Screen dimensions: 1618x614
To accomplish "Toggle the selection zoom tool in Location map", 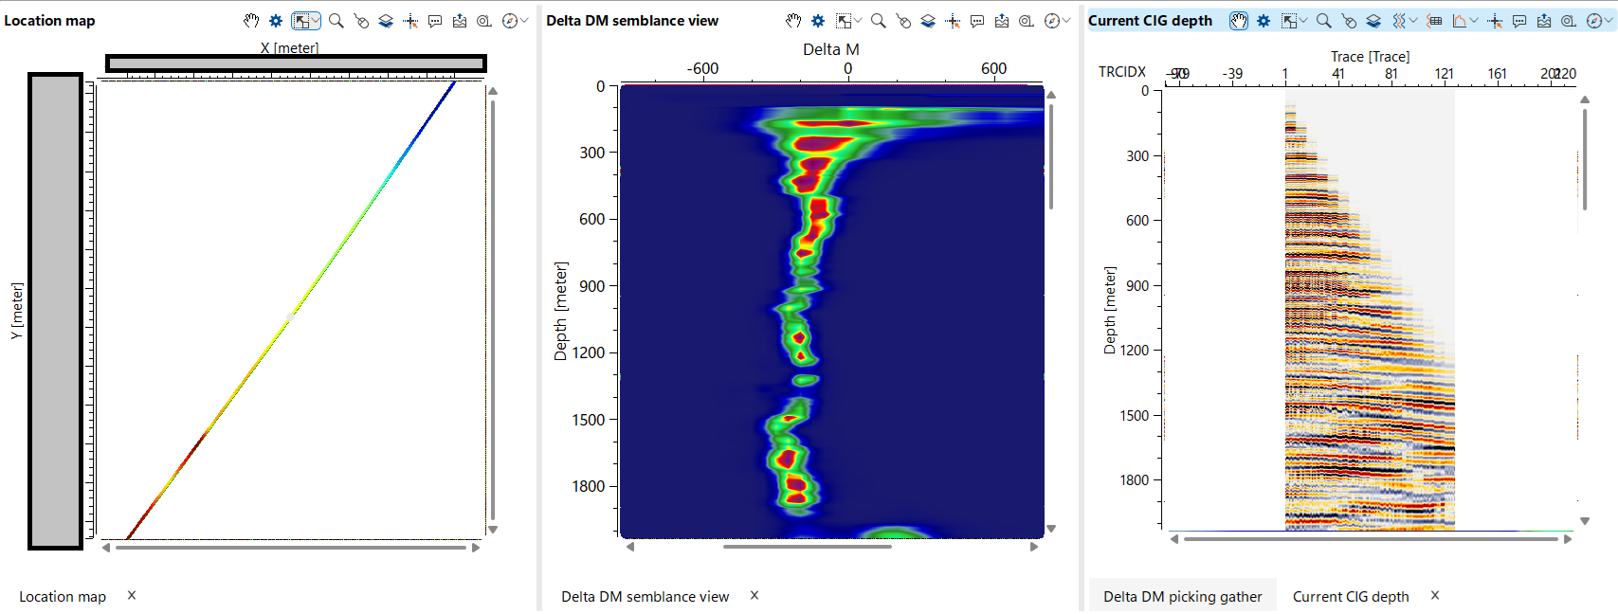I will tap(300, 21).
